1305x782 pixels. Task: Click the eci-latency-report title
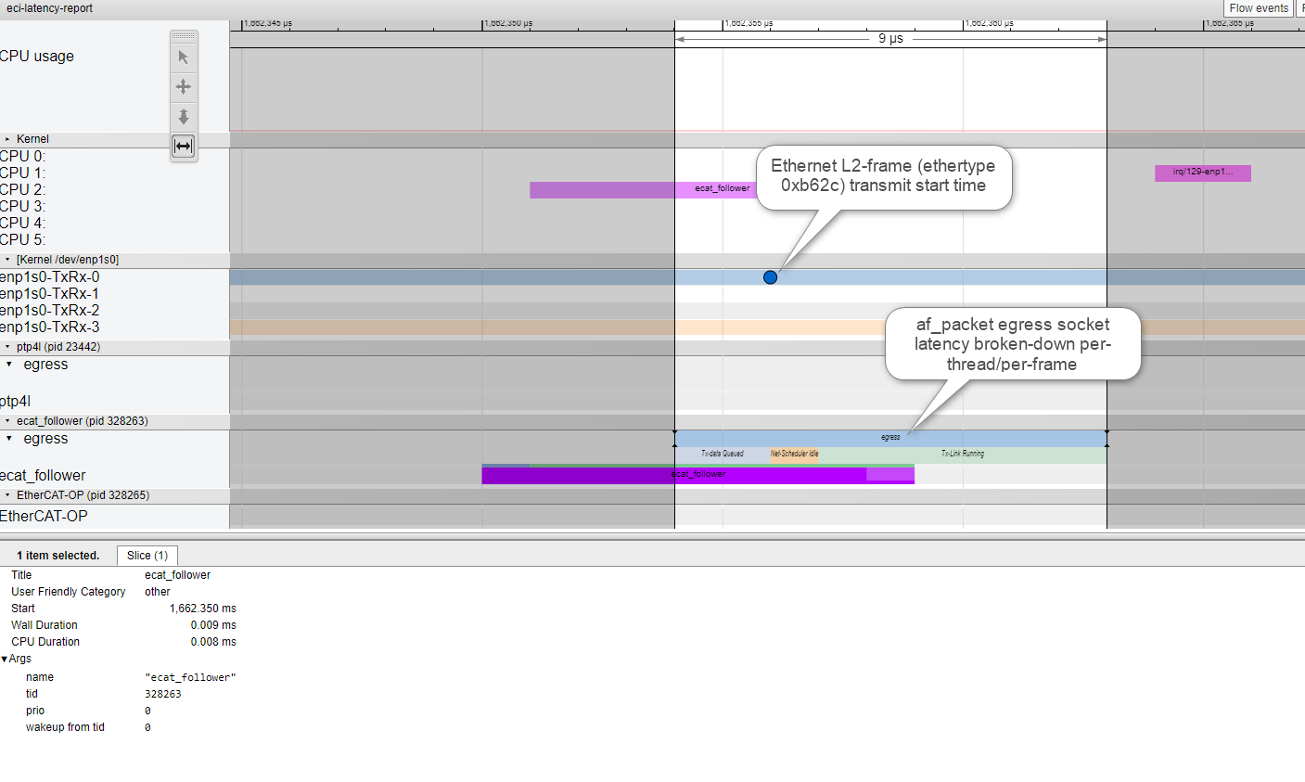click(x=49, y=8)
